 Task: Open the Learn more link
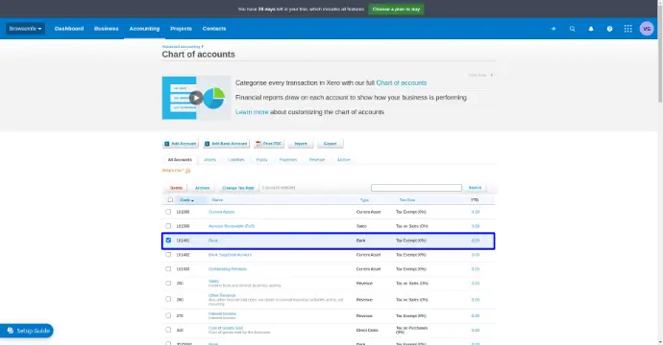tap(252, 112)
